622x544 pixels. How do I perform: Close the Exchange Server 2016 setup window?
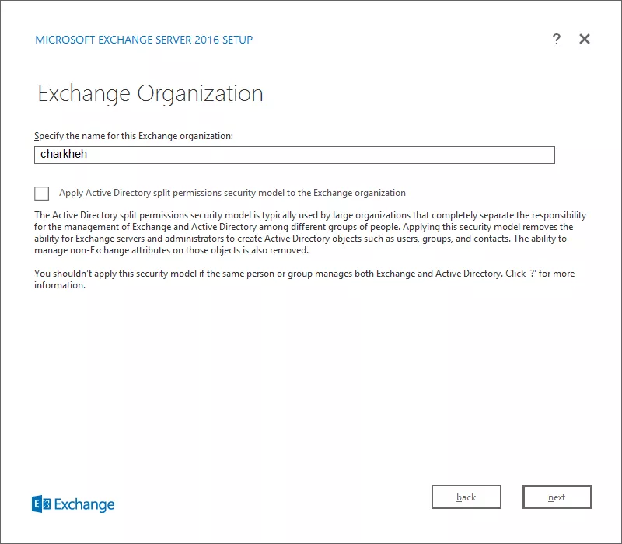[x=585, y=39]
